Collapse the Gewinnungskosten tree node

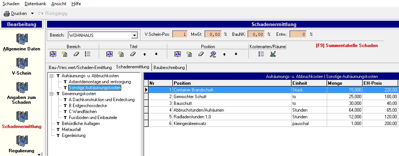coord(52,94)
